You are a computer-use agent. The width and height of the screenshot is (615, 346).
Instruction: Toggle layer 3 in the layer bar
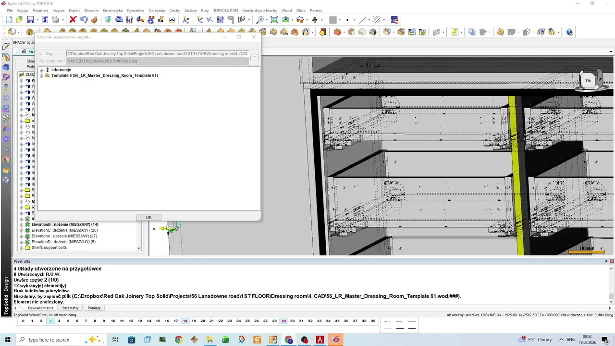50,321
